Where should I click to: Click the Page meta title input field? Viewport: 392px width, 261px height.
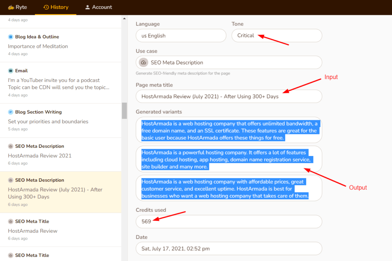[229, 96]
